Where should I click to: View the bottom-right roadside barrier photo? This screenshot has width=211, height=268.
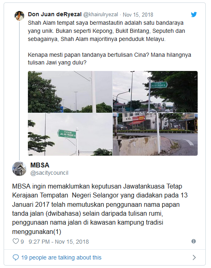(155, 134)
